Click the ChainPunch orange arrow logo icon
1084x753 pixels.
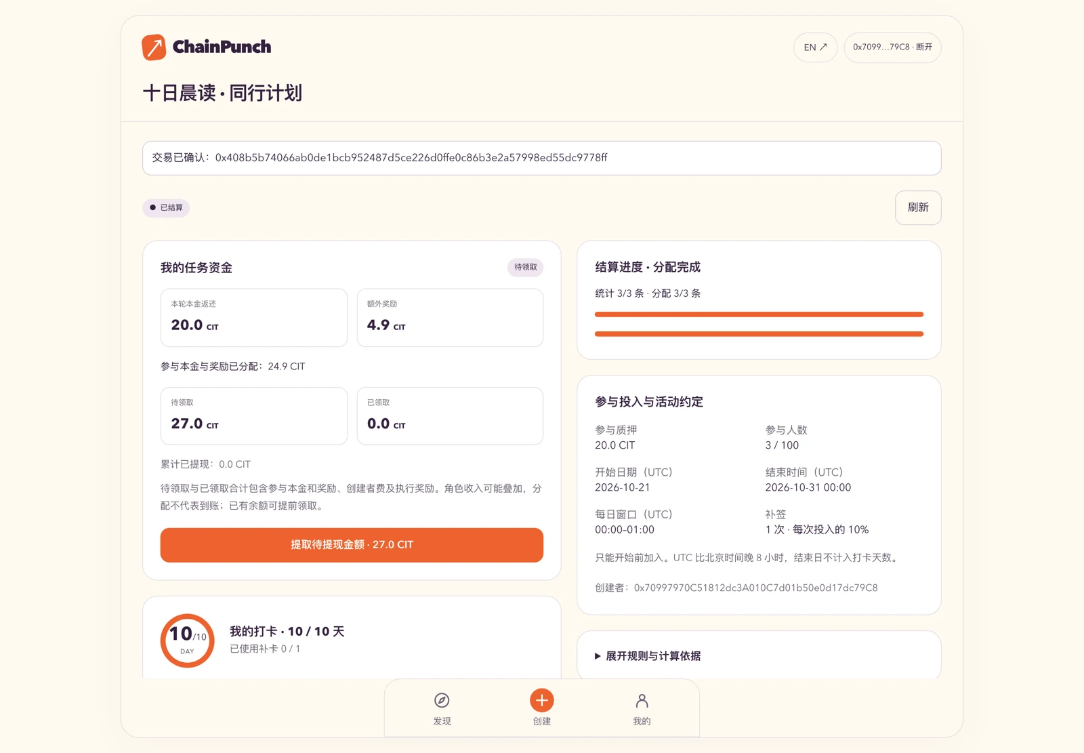click(154, 47)
